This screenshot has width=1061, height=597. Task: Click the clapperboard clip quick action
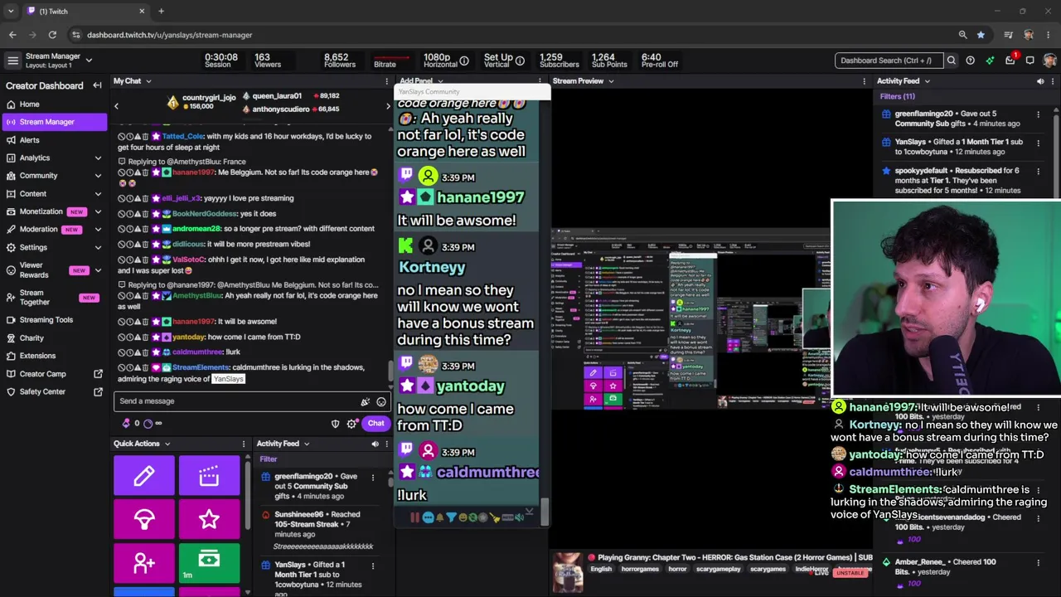click(209, 475)
